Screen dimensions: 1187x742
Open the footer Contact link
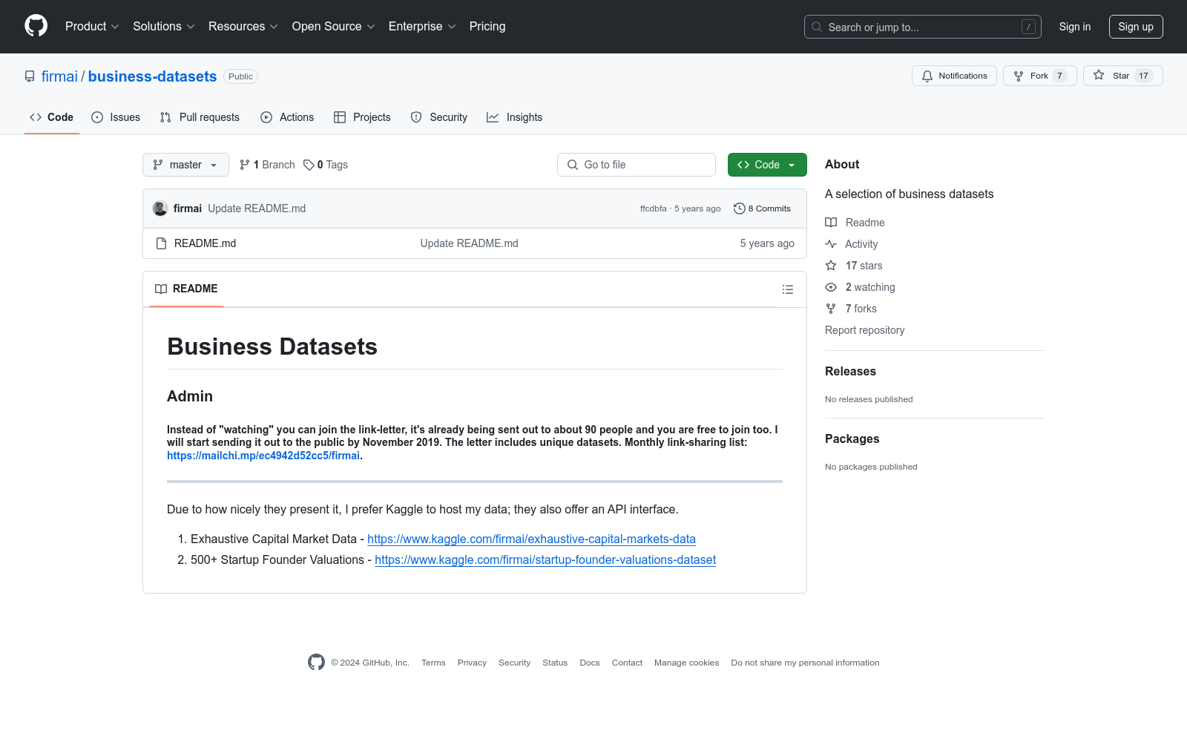coord(627,663)
